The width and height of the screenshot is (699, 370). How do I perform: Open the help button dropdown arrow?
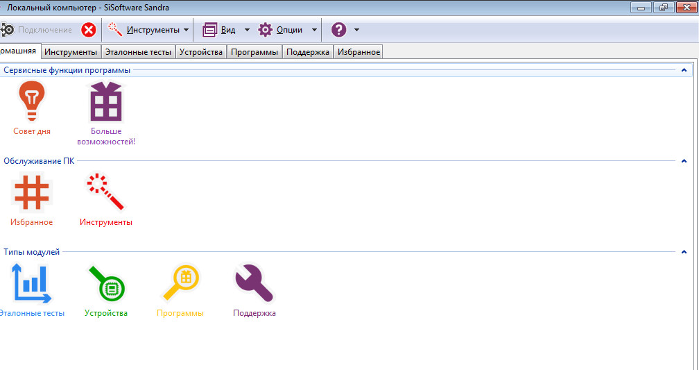pos(356,30)
